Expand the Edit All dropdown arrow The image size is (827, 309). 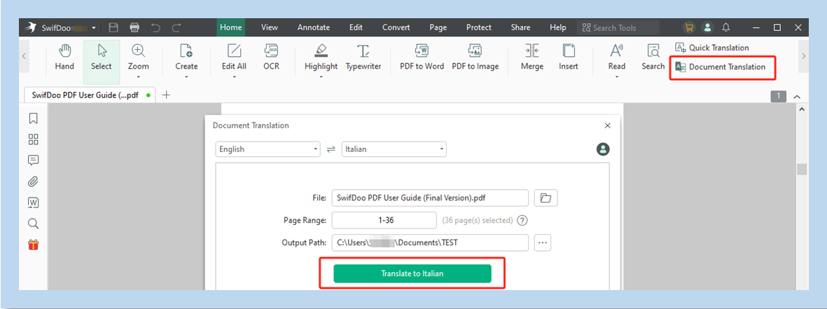[x=234, y=77]
